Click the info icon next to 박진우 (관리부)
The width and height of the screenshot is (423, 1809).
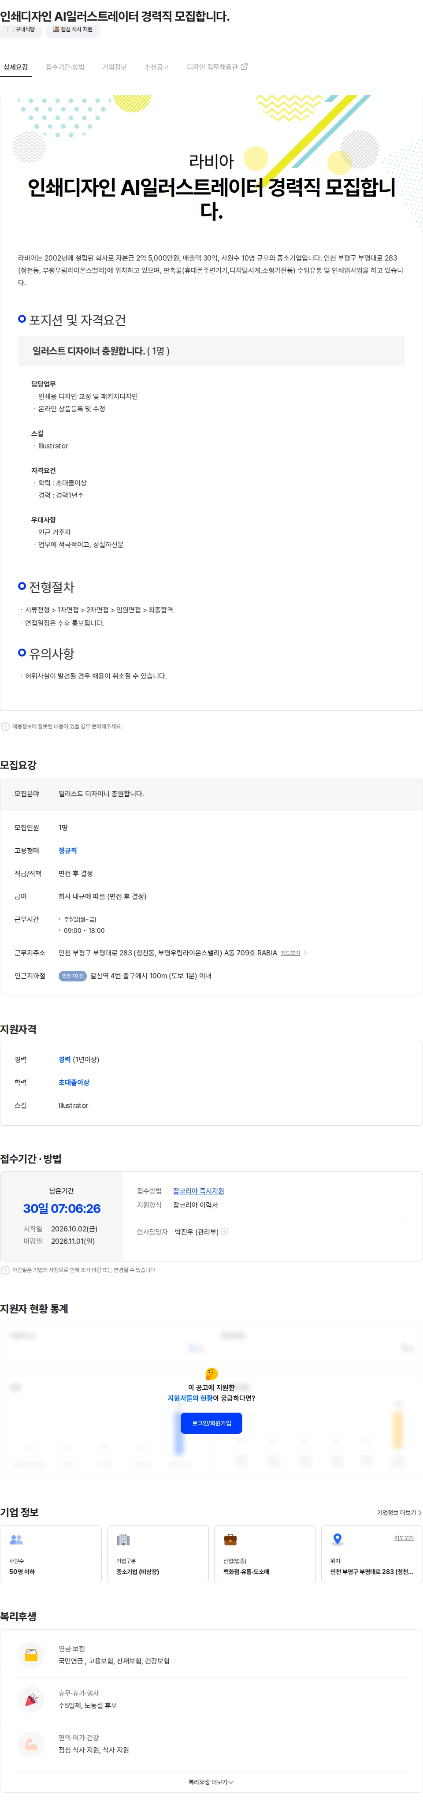(x=224, y=1231)
